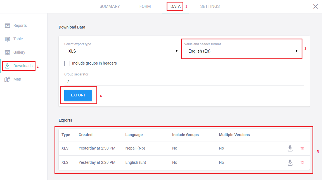
Task: Select the DATA tab
Action: pyautogui.click(x=175, y=6)
